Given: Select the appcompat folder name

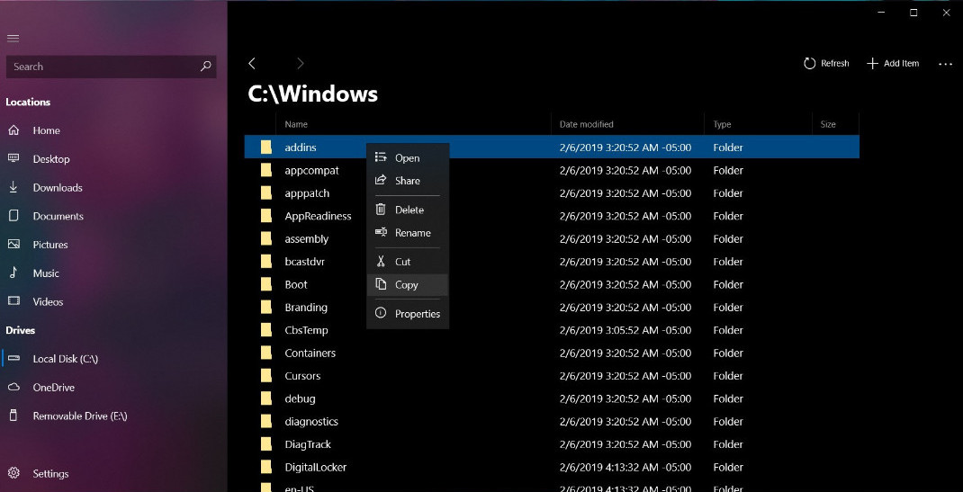Looking at the screenshot, I should pos(311,171).
